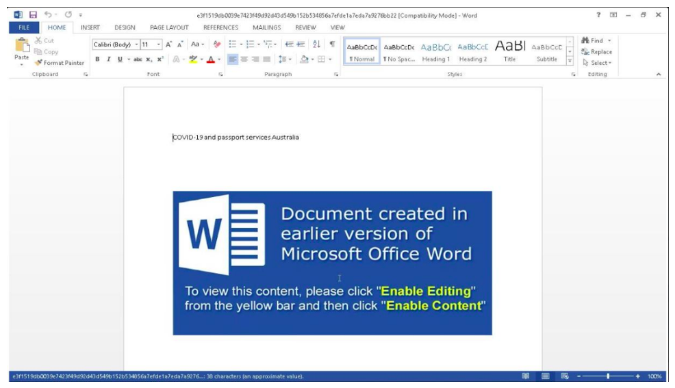Toggle italic formatting
The height and width of the screenshot is (388, 675).
108,60
